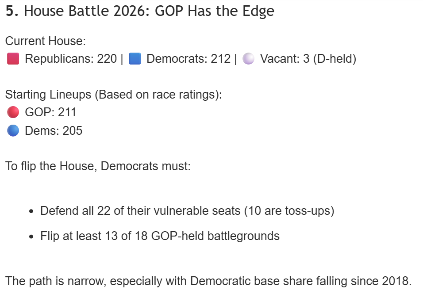Click the heading number '5.'
423x290 pixels.
click(12, 11)
